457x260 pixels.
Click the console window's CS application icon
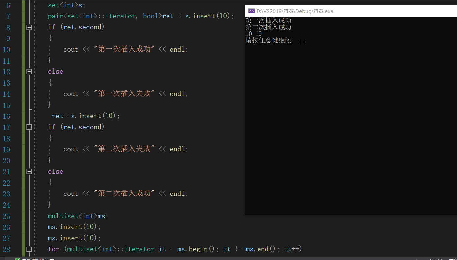coord(251,11)
